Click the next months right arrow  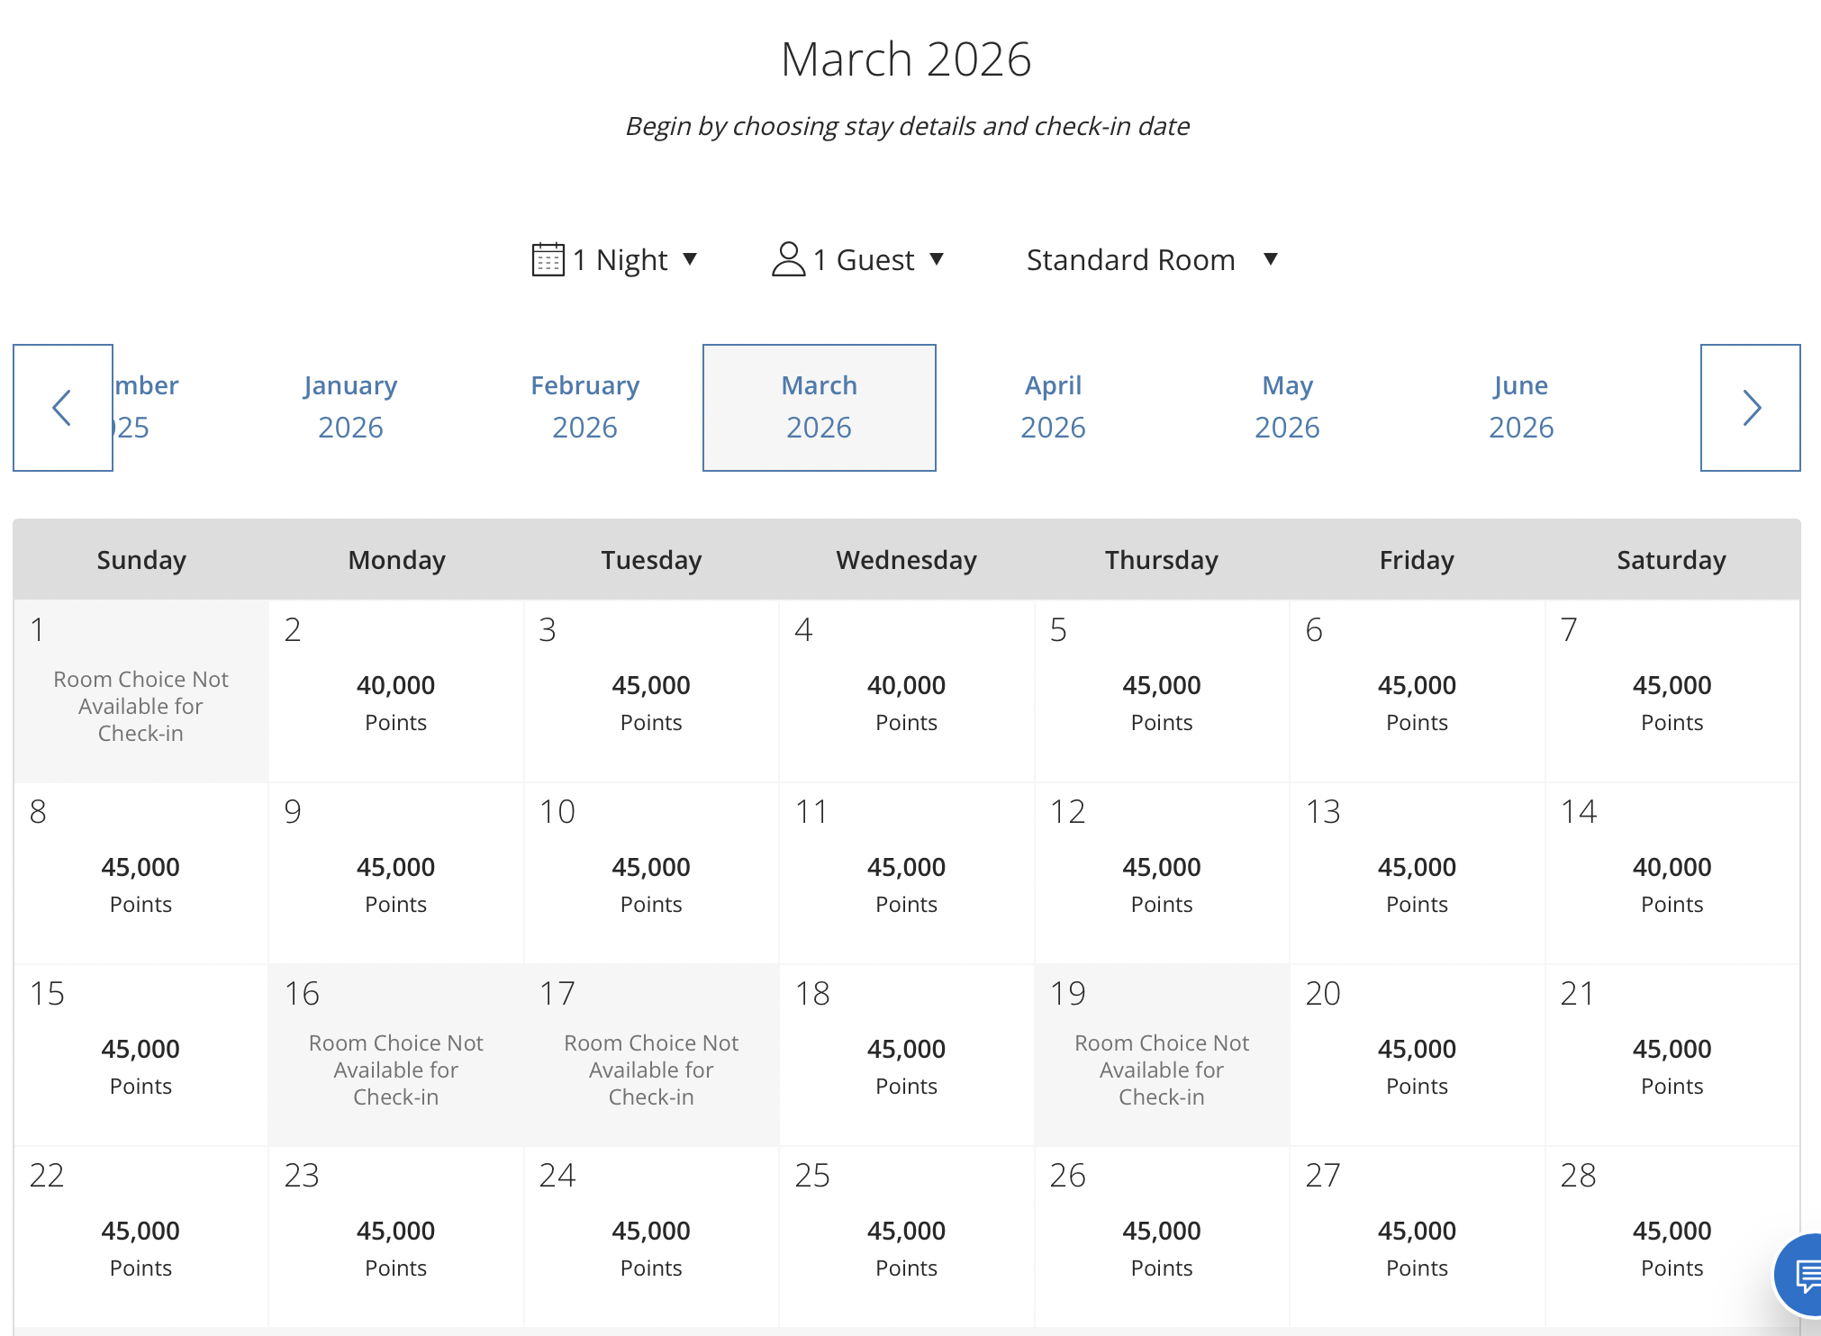point(1750,408)
